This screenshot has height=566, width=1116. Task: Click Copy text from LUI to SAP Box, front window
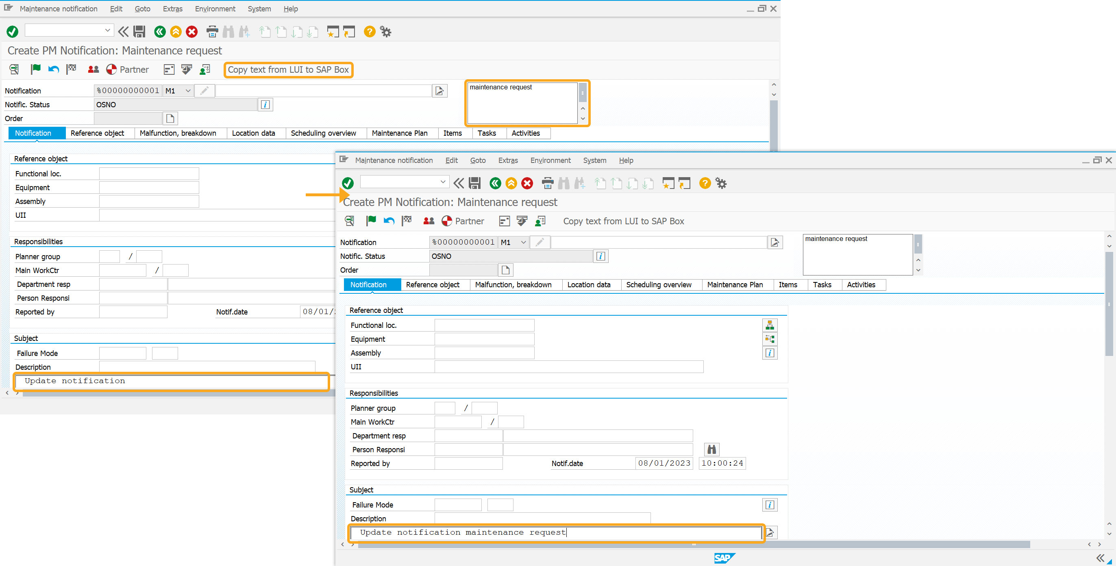[623, 221]
